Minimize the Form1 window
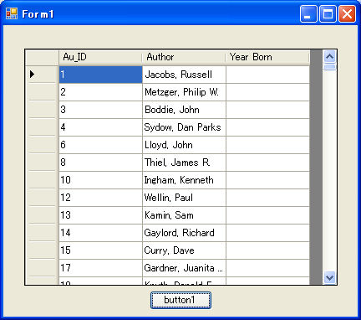The height and width of the screenshot is (320, 361). point(308,13)
